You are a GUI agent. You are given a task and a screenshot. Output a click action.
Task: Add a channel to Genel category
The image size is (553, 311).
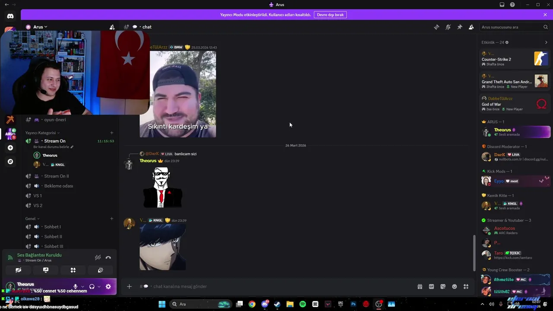coord(111,219)
